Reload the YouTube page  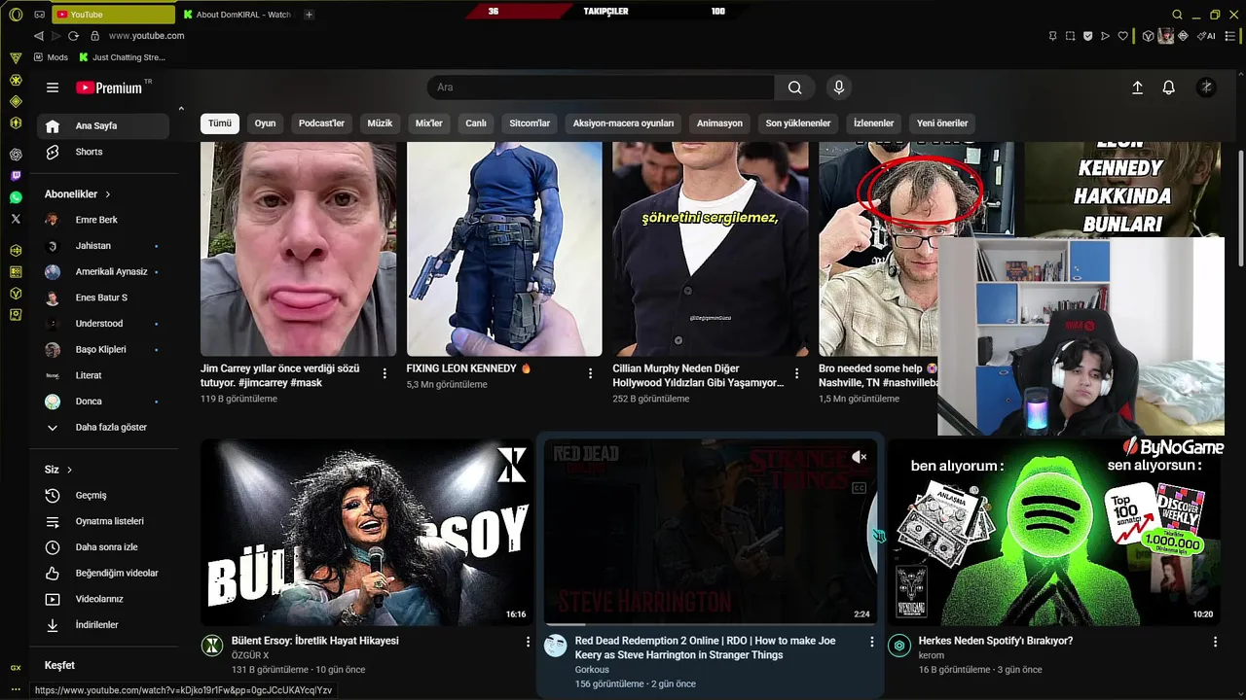[x=73, y=36]
